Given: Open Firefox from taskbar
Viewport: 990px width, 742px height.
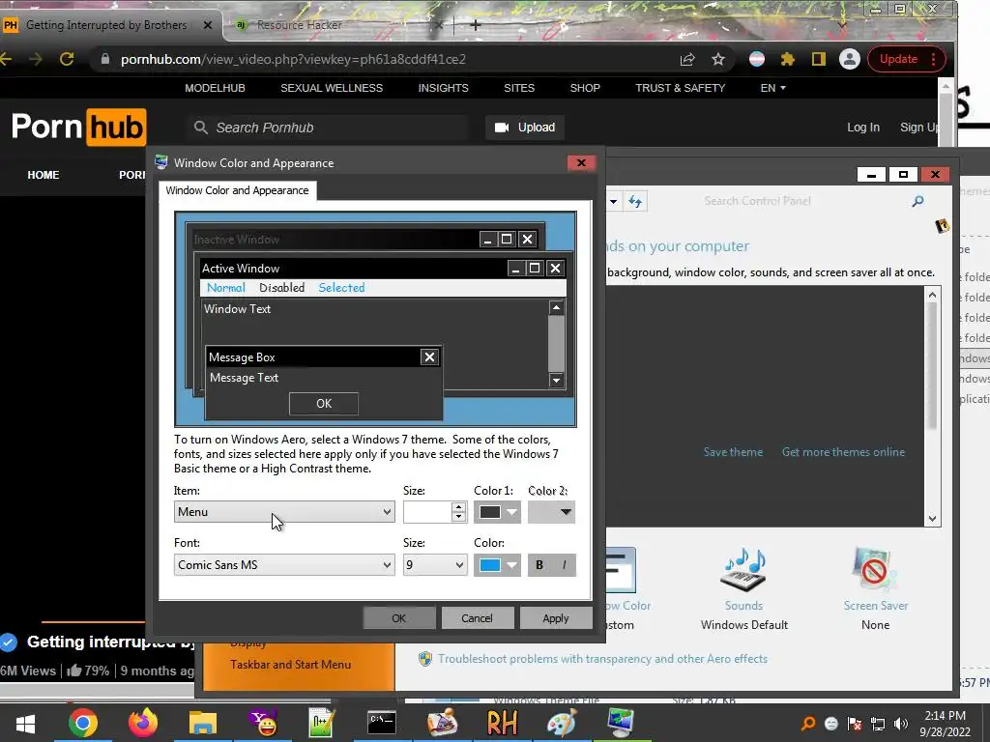Looking at the screenshot, I should coord(143,723).
